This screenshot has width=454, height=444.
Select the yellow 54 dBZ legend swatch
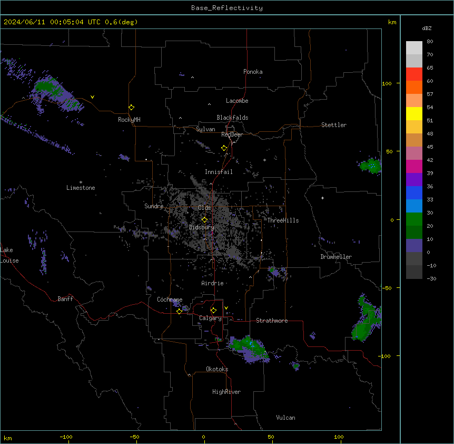414,113
